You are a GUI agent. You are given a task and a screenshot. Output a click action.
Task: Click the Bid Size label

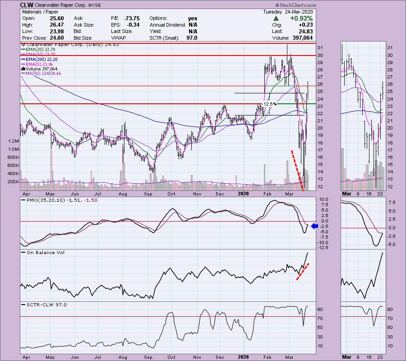83,38
